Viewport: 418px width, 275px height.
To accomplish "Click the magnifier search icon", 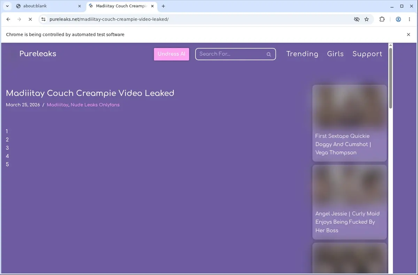I will pos(269,54).
